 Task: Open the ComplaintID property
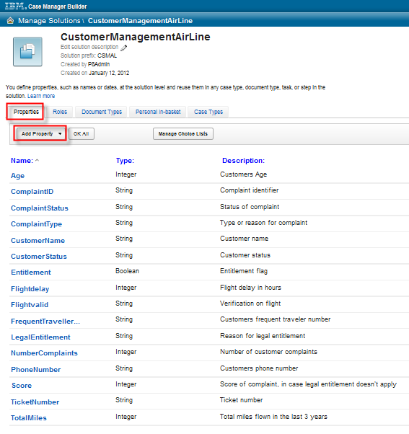(x=32, y=192)
